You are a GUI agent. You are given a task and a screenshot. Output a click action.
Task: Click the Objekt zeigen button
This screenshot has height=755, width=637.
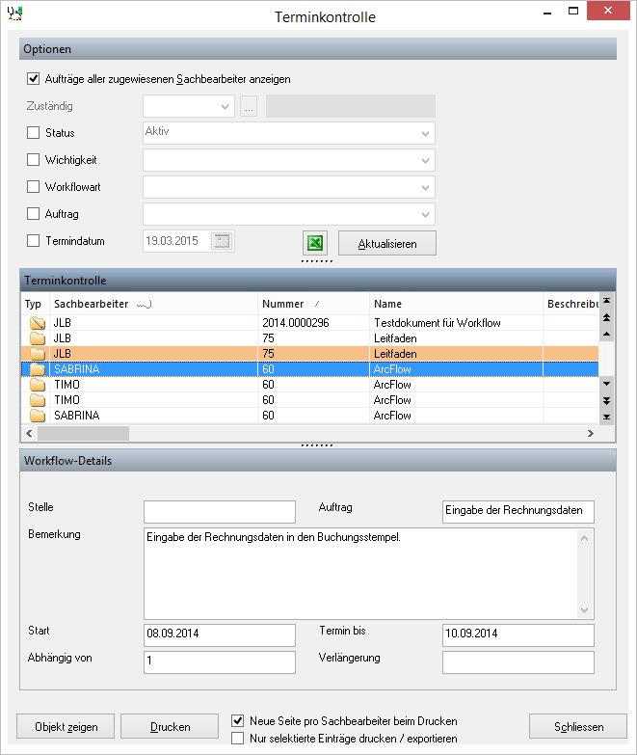66,726
